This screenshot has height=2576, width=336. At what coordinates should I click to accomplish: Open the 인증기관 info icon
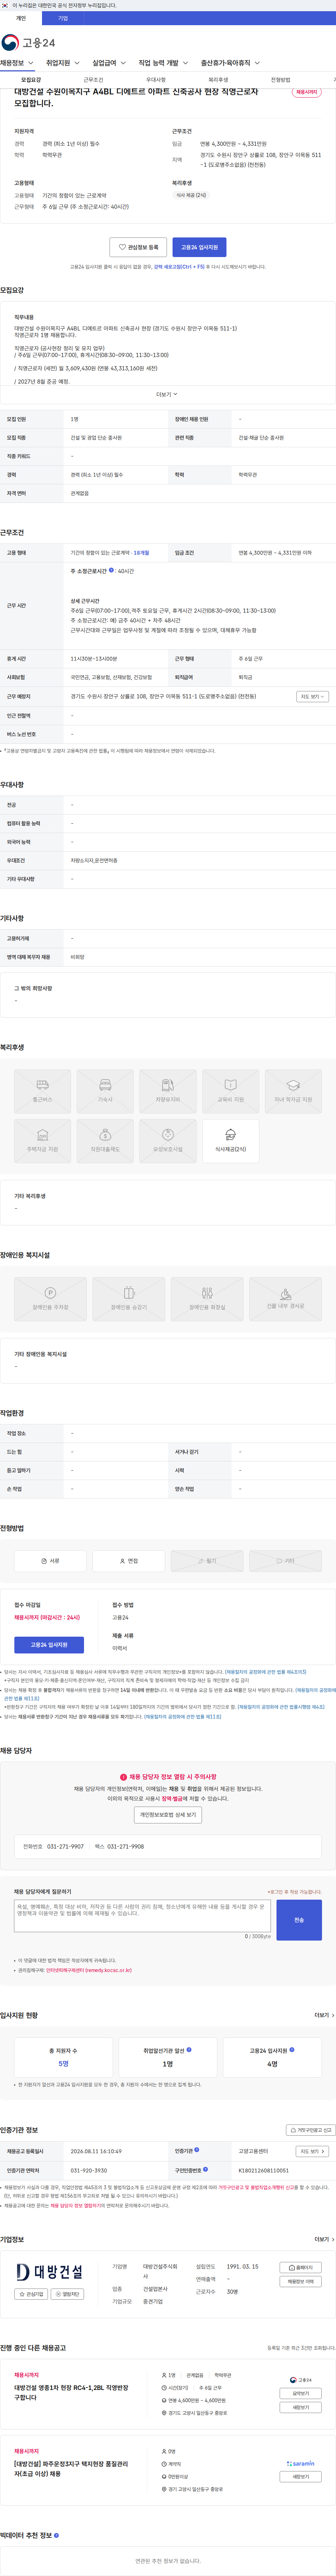coord(197,2150)
